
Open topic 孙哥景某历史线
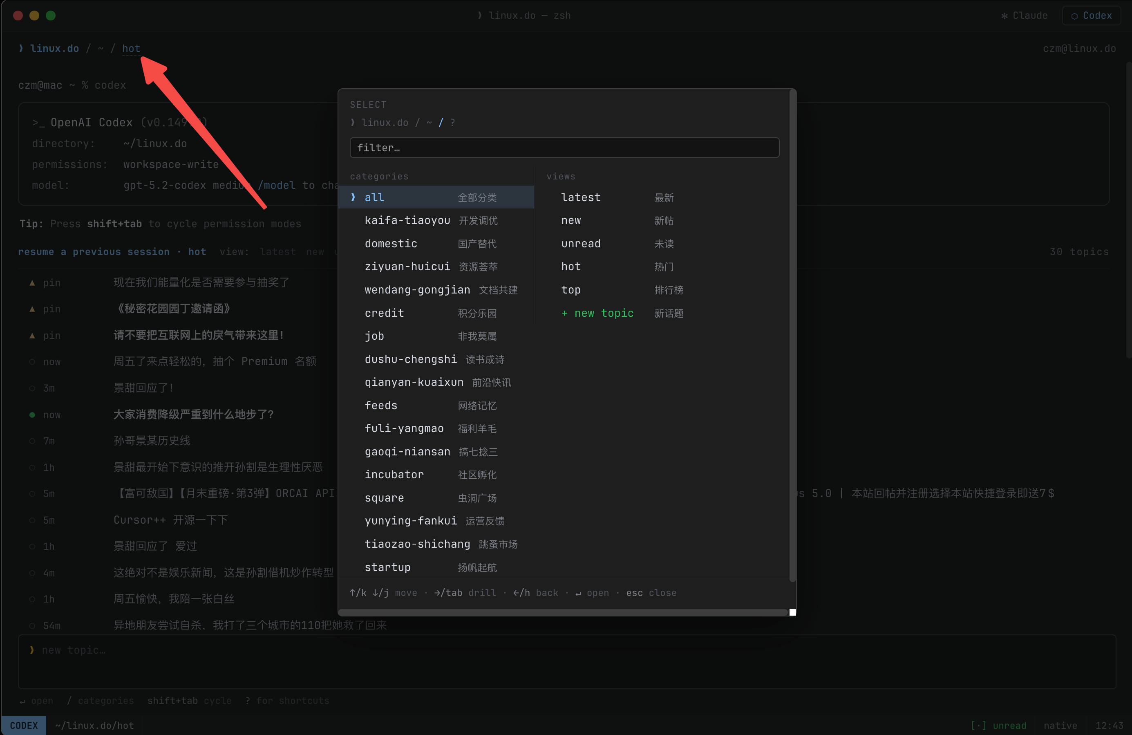coord(152,441)
